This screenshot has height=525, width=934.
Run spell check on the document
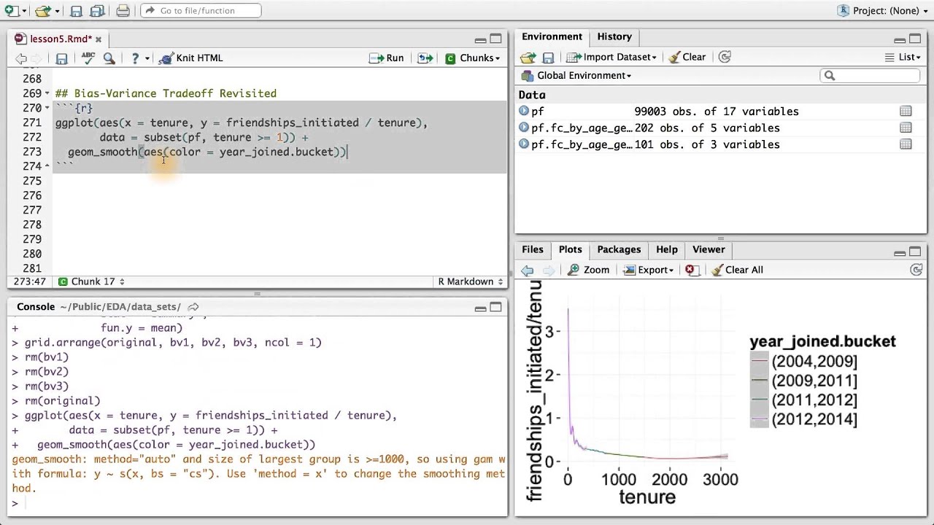point(88,58)
